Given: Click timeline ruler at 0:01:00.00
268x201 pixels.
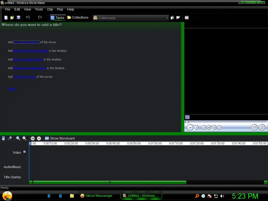Looking at the screenshot, I should 155,143.
